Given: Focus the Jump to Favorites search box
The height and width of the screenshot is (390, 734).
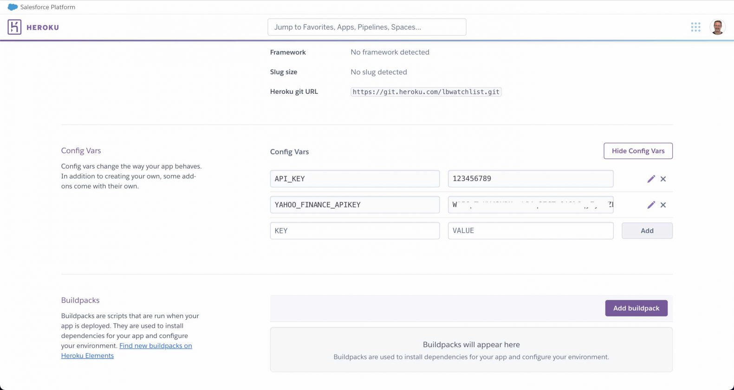Looking at the screenshot, I should (366, 27).
